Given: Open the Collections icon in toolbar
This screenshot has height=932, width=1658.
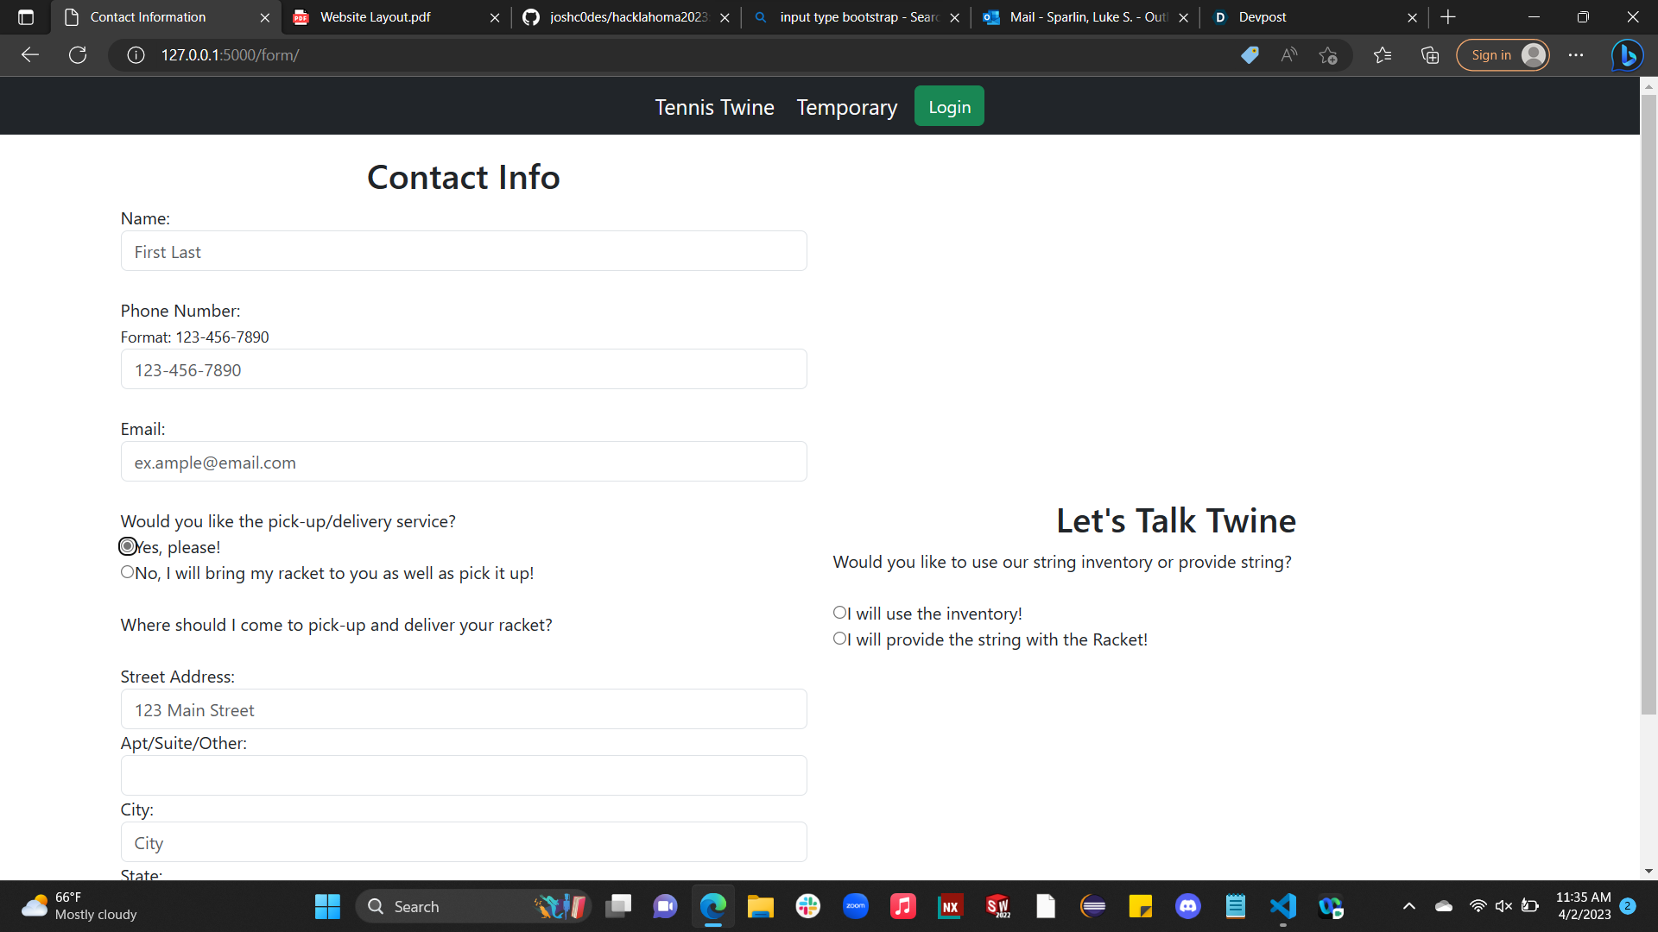Looking at the screenshot, I should [1430, 55].
